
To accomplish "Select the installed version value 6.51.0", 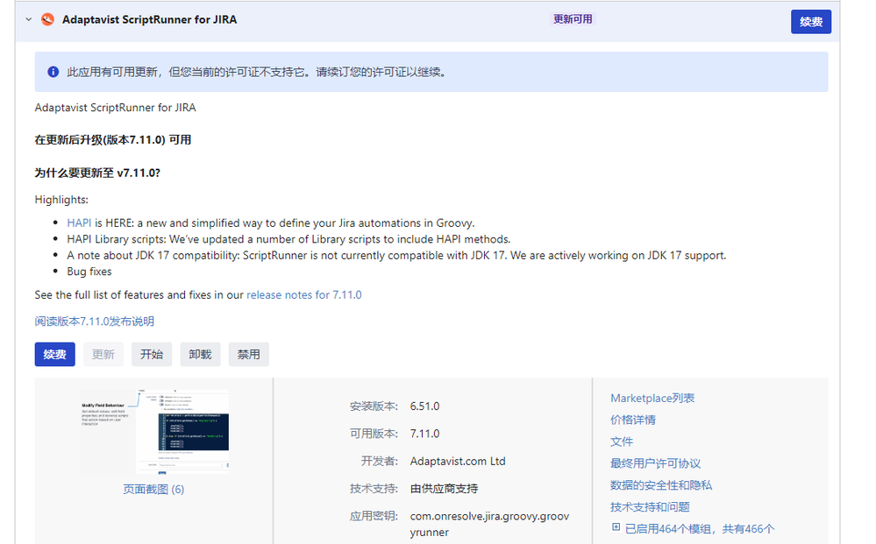I will 424,406.
